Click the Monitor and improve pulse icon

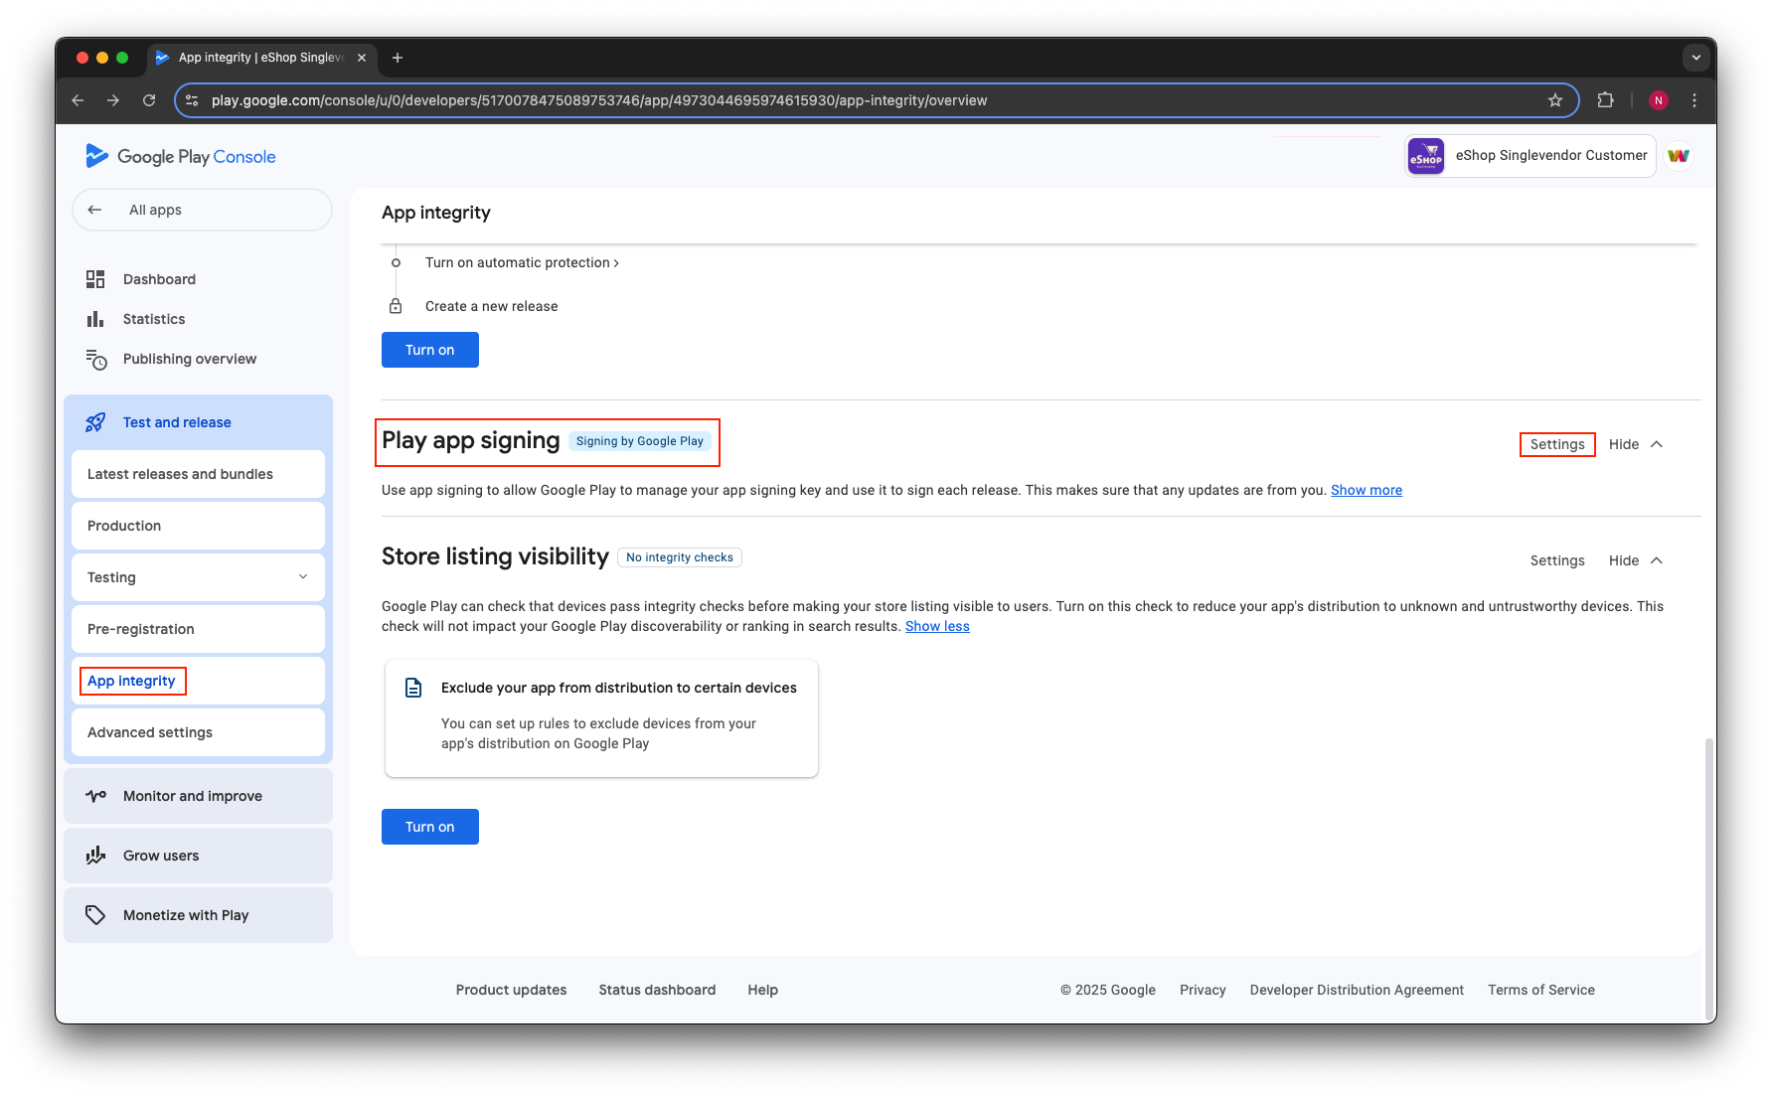[x=95, y=796]
